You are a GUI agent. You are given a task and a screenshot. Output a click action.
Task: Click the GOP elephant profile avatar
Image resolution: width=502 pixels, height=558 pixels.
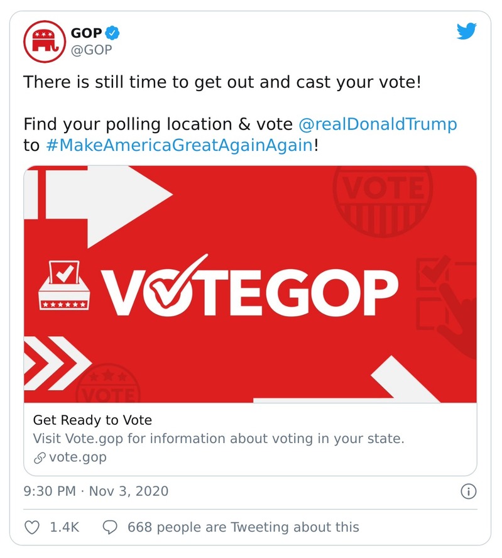click(x=43, y=39)
